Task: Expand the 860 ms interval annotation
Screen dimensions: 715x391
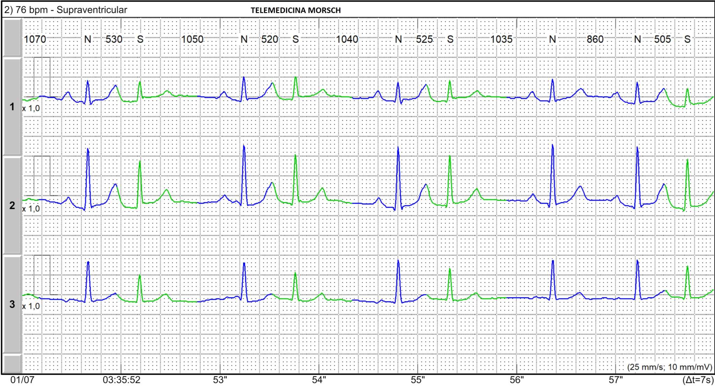Action: tap(595, 39)
